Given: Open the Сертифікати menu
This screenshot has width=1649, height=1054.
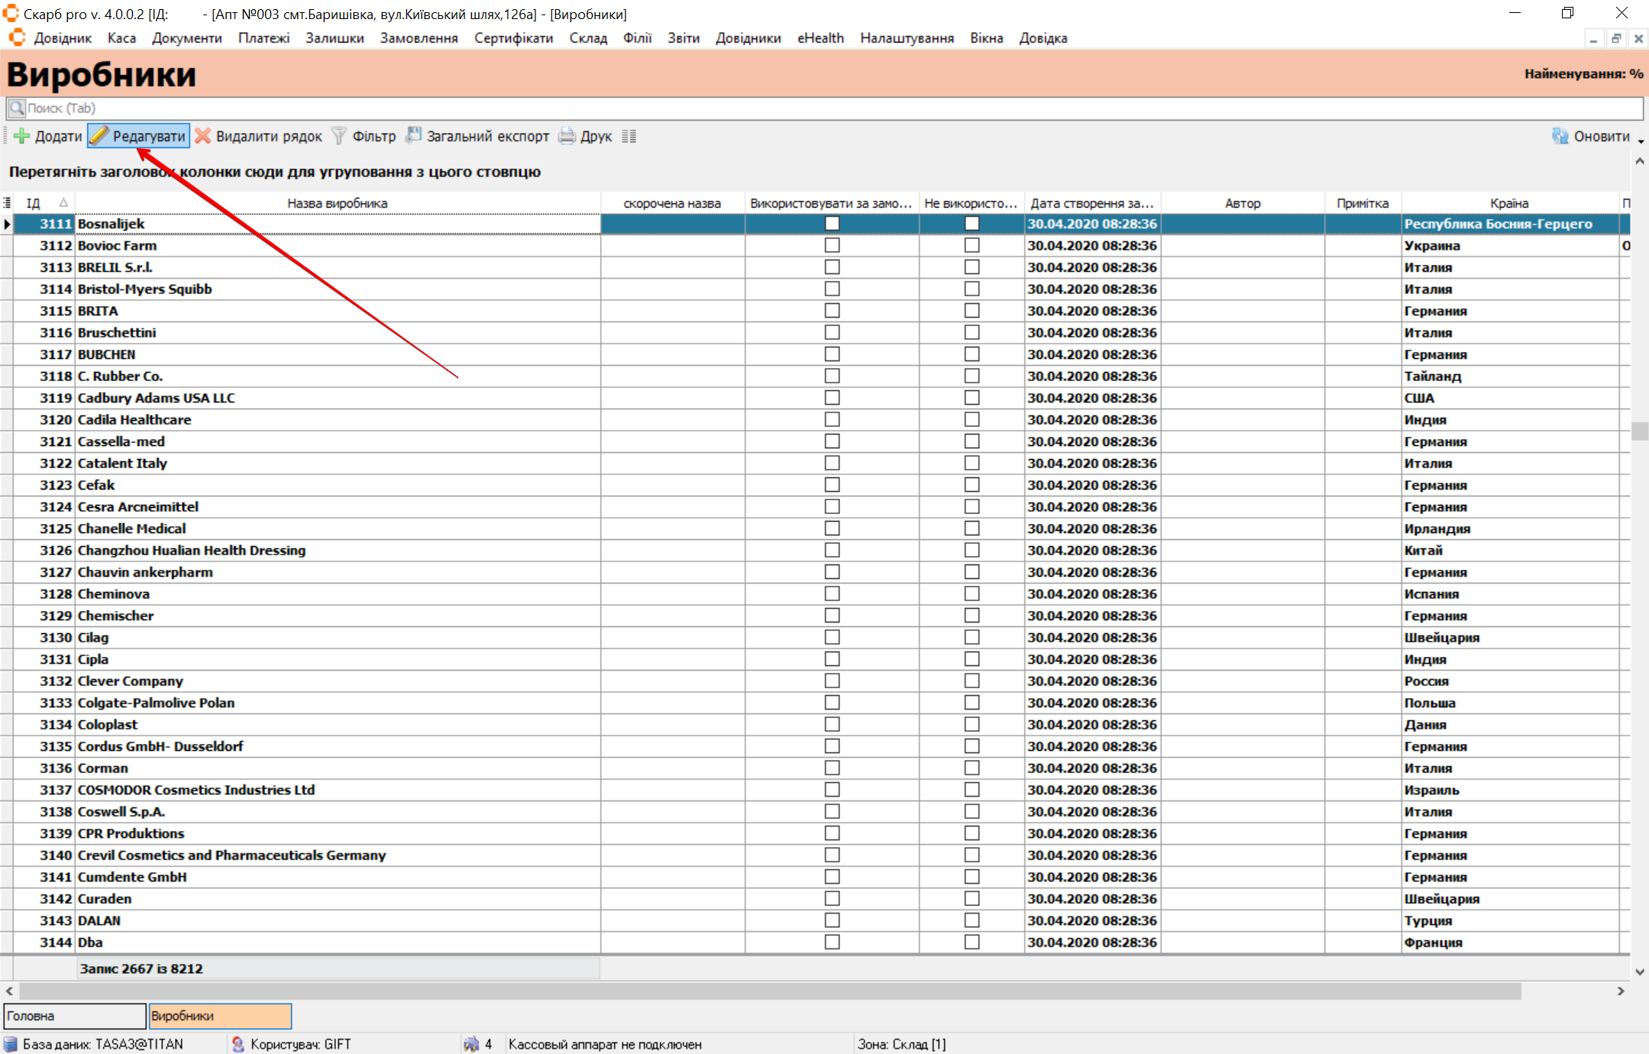Looking at the screenshot, I should (513, 38).
